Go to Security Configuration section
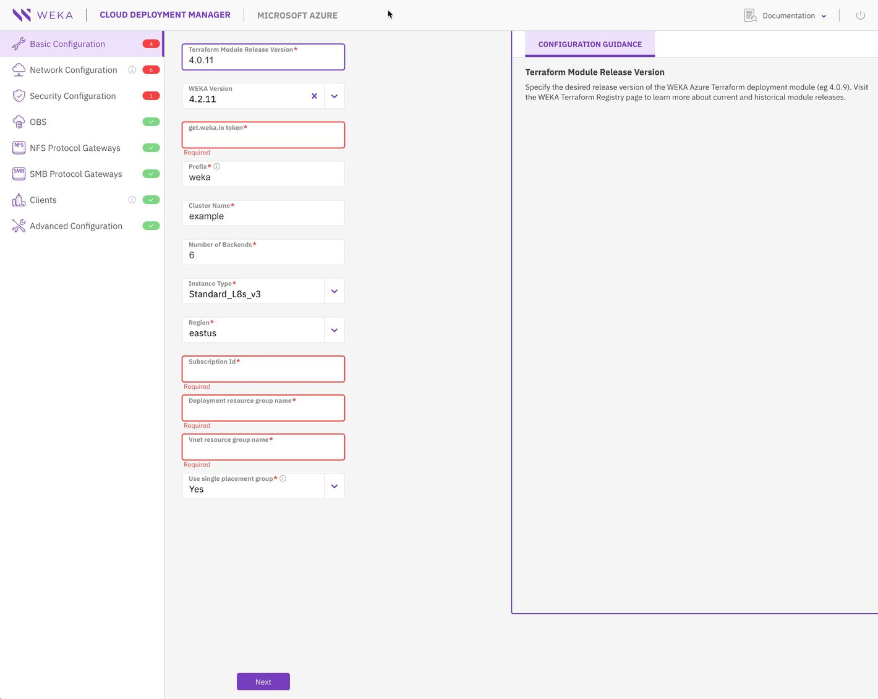Screen dimensions: 878x699 [72, 96]
